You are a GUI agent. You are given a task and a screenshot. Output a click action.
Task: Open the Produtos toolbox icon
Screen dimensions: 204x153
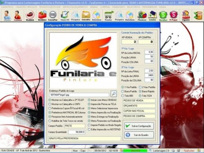42,16
